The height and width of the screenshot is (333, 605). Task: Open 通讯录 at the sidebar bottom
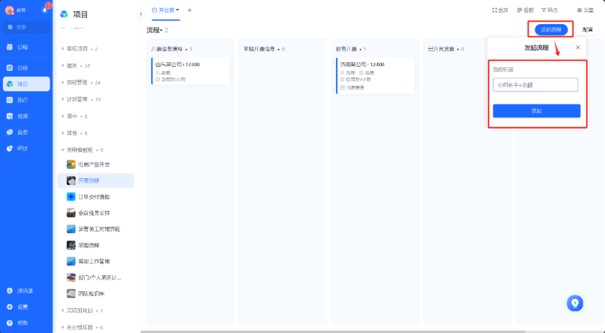[20, 291]
